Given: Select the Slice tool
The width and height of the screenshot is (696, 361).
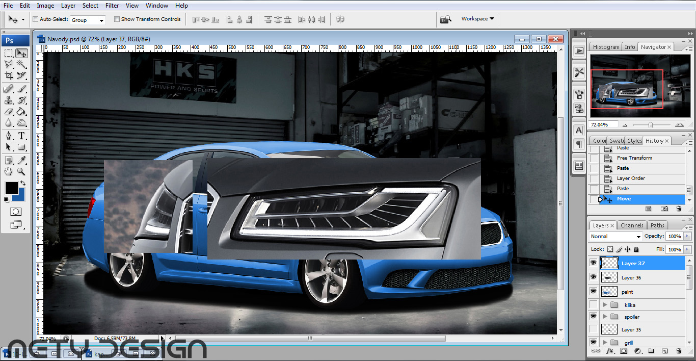Looking at the screenshot, I should 21,75.
